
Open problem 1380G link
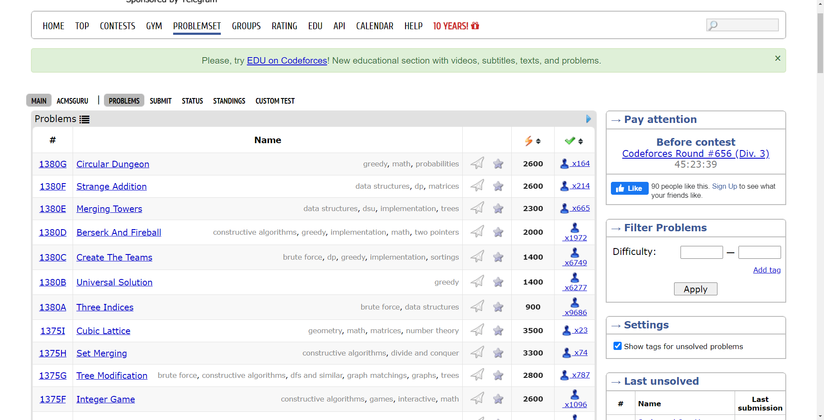click(x=53, y=164)
